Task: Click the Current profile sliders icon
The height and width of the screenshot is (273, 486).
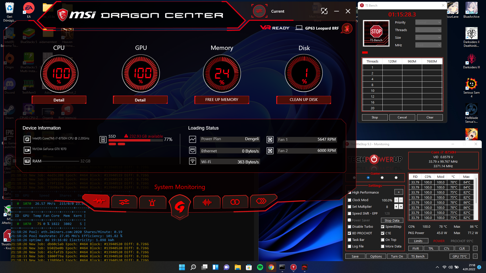Action: [x=259, y=11]
